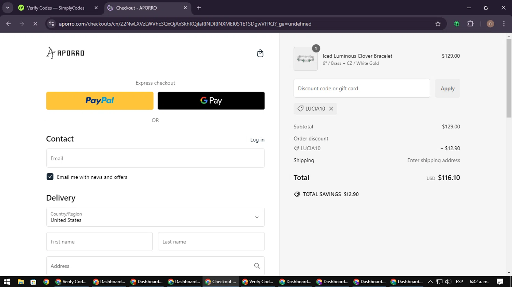512x287 pixels.
Task: Open File Explorer from the taskbar
Action: tap(20, 282)
